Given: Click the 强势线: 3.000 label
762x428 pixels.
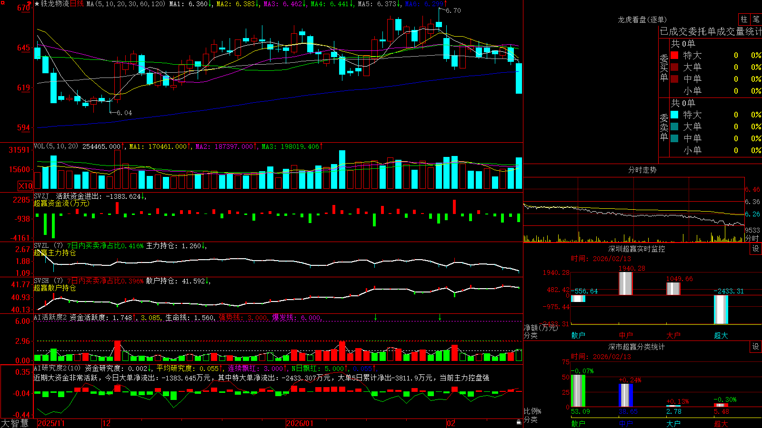Looking at the screenshot, I should point(243,317).
